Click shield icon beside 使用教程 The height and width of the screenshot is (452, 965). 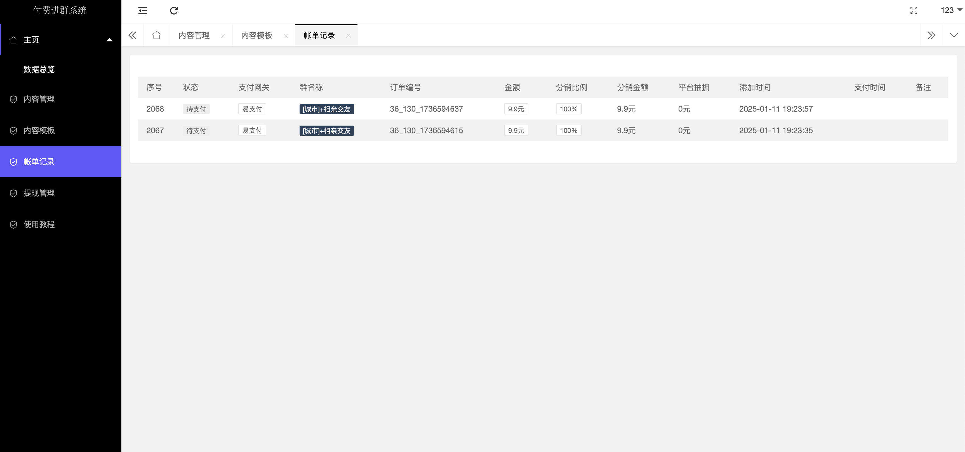click(13, 225)
